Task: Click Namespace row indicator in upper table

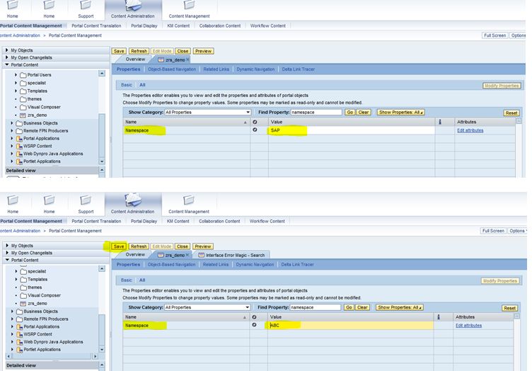Action: point(255,130)
